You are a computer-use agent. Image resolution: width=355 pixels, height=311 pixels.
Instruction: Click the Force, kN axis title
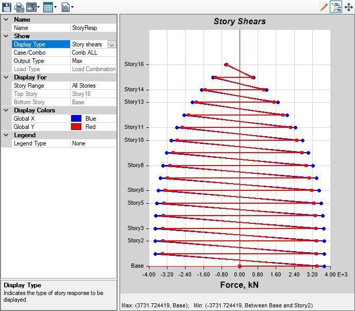coord(239,285)
